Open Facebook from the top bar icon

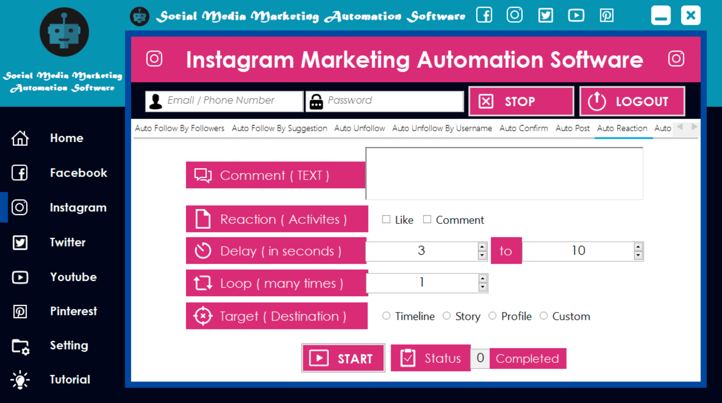(x=484, y=15)
